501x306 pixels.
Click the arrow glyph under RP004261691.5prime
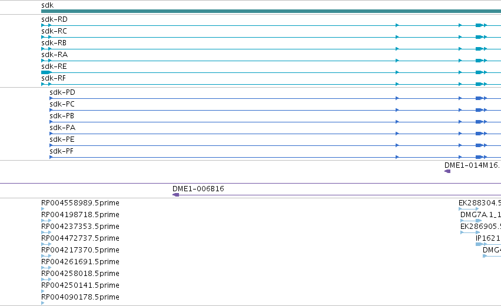(47, 268)
